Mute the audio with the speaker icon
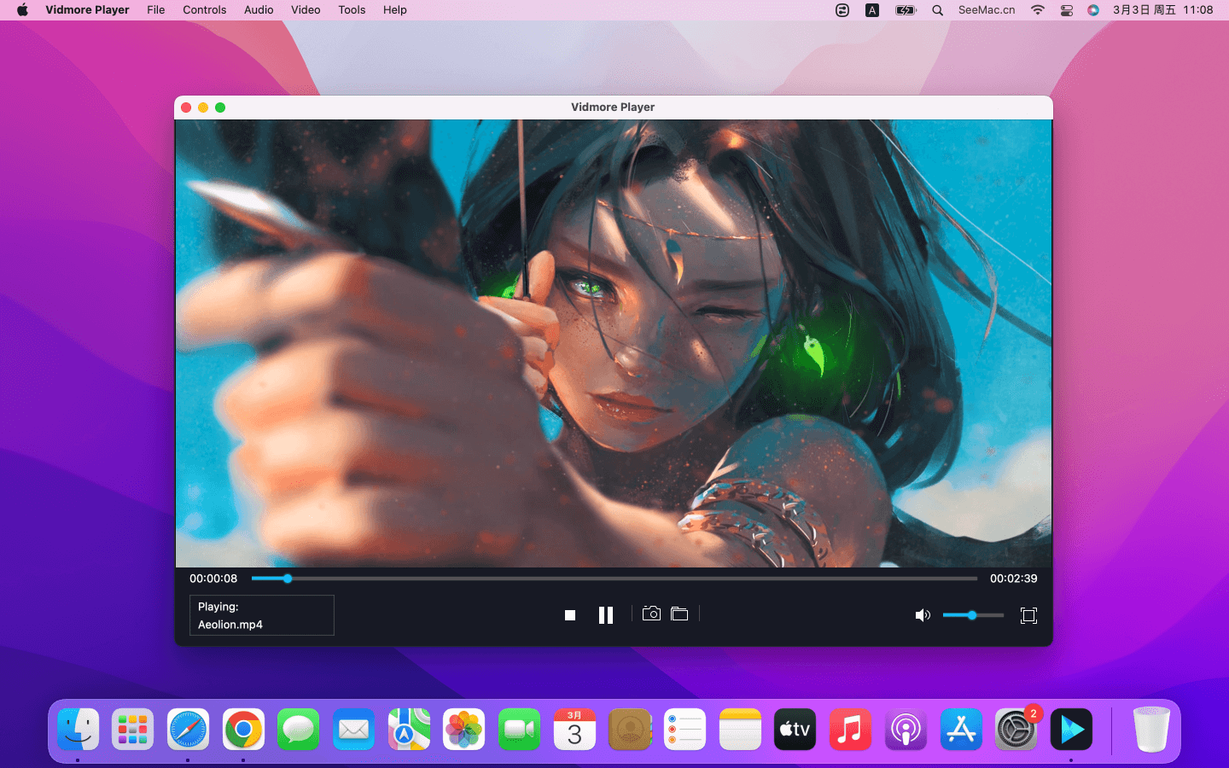The height and width of the screenshot is (768, 1229). 922,615
